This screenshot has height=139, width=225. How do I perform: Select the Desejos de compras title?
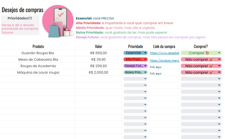[x=22, y=10]
